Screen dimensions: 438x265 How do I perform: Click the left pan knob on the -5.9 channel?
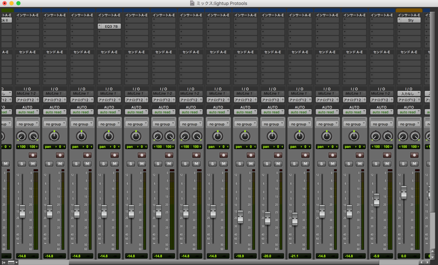click(375, 136)
